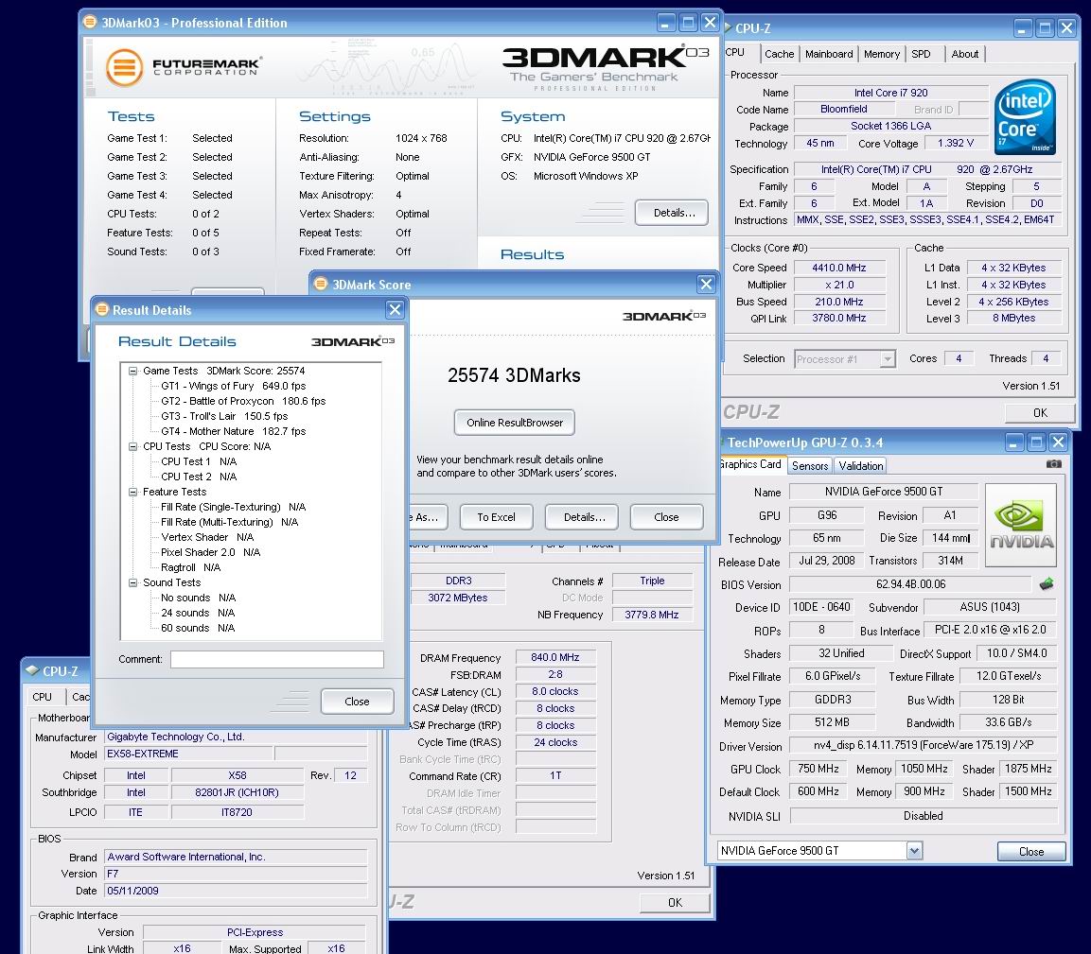The height and width of the screenshot is (954, 1091).
Task: Click the GPU-Z screenshot camera icon
Action: (1053, 464)
